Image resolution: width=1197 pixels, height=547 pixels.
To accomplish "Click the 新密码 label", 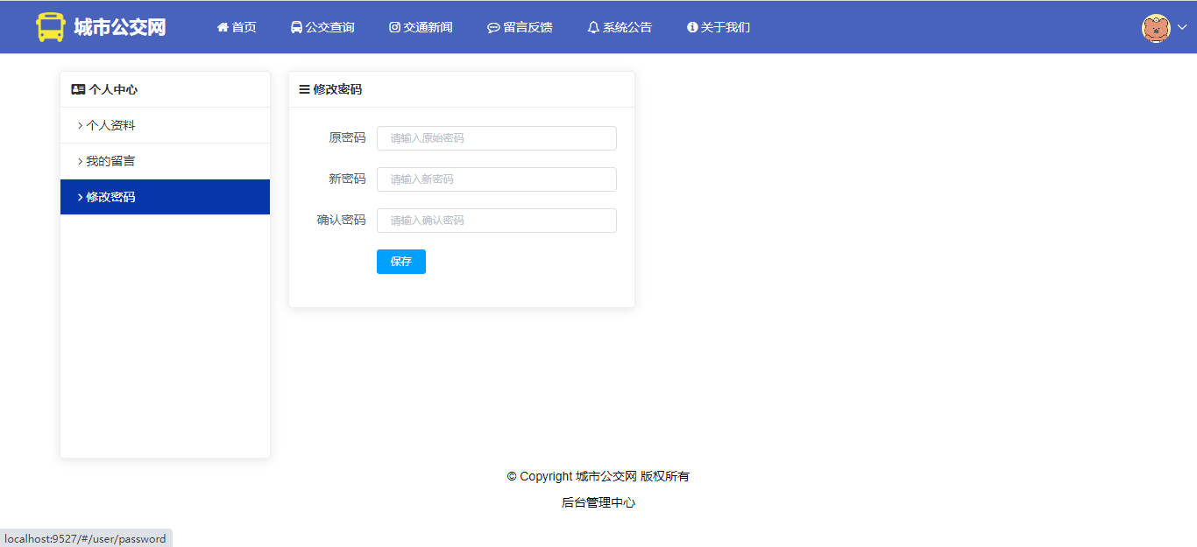I will point(347,179).
